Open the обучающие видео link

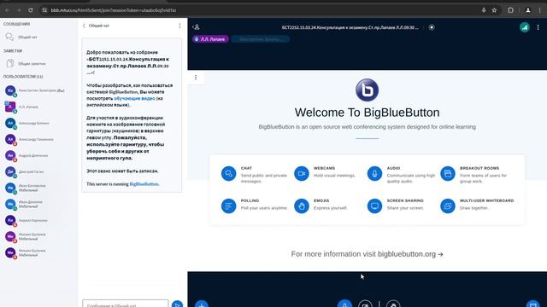134,99
